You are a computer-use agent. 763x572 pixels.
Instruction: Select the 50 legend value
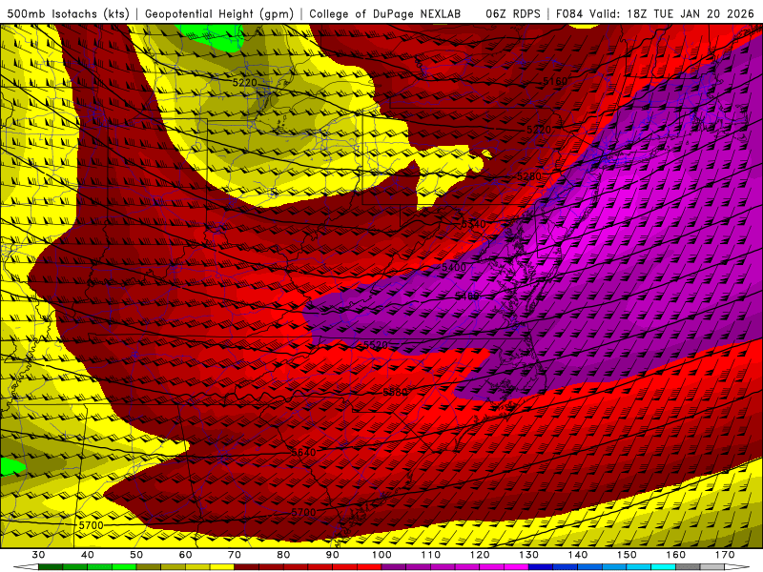point(136,555)
